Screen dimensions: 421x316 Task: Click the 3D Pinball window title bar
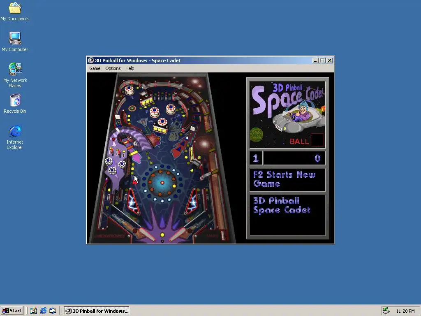click(x=210, y=60)
